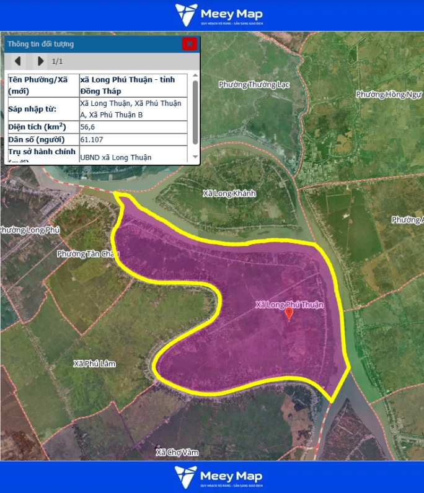Image resolution: width=424 pixels, height=493 pixels.
Task: Click the red location pin on the map
Action: pyautogui.click(x=289, y=313)
